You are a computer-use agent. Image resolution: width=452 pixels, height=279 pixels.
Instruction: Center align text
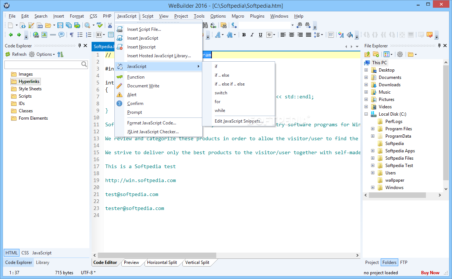pyautogui.click(x=292, y=35)
